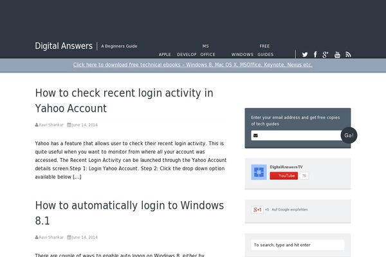
Task: Open the Google Plus icon in header
Action: tap(325, 55)
